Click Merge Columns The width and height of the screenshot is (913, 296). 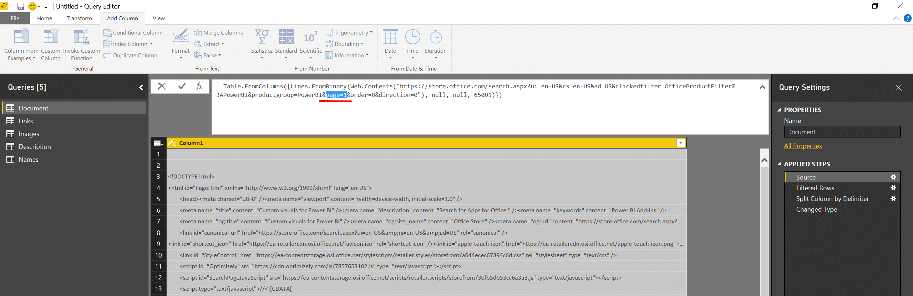[x=218, y=32]
